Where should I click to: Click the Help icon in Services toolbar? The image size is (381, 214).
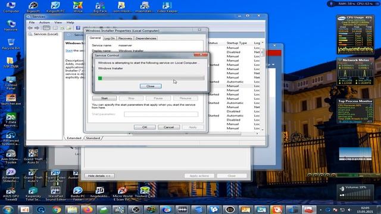[x=78, y=28]
